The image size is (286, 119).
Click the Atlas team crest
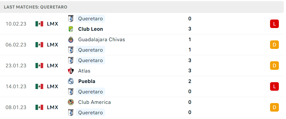pyautogui.click(x=71, y=71)
